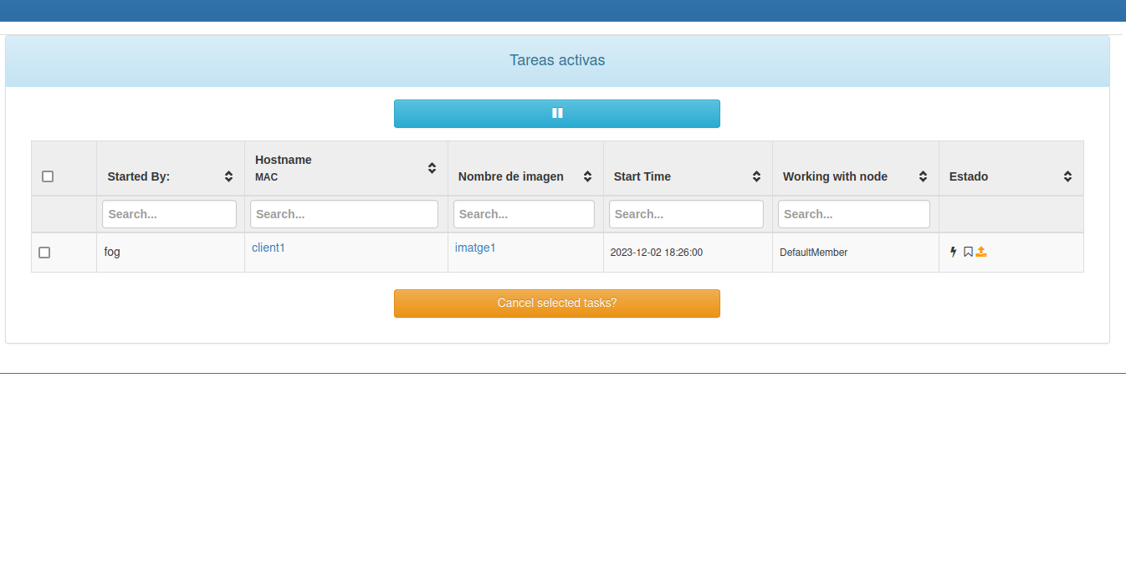Click Cancel selected tasks? button
Image resolution: width=1126 pixels, height=577 pixels.
(557, 304)
